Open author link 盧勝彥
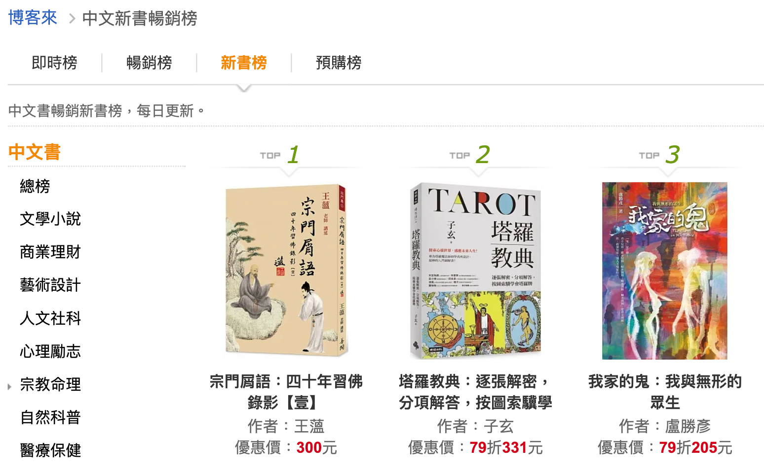Screen dimensions: 764x473 pos(688,426)
